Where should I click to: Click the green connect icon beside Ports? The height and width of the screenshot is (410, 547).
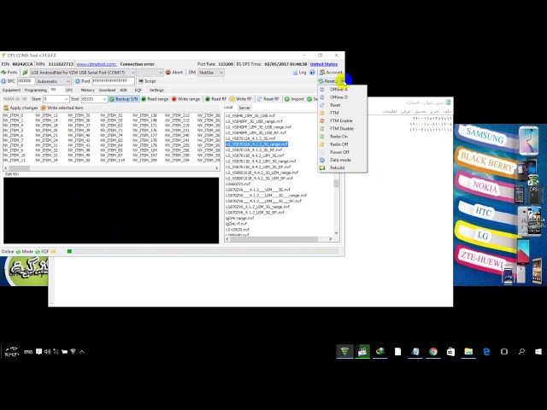click(25, 73)
